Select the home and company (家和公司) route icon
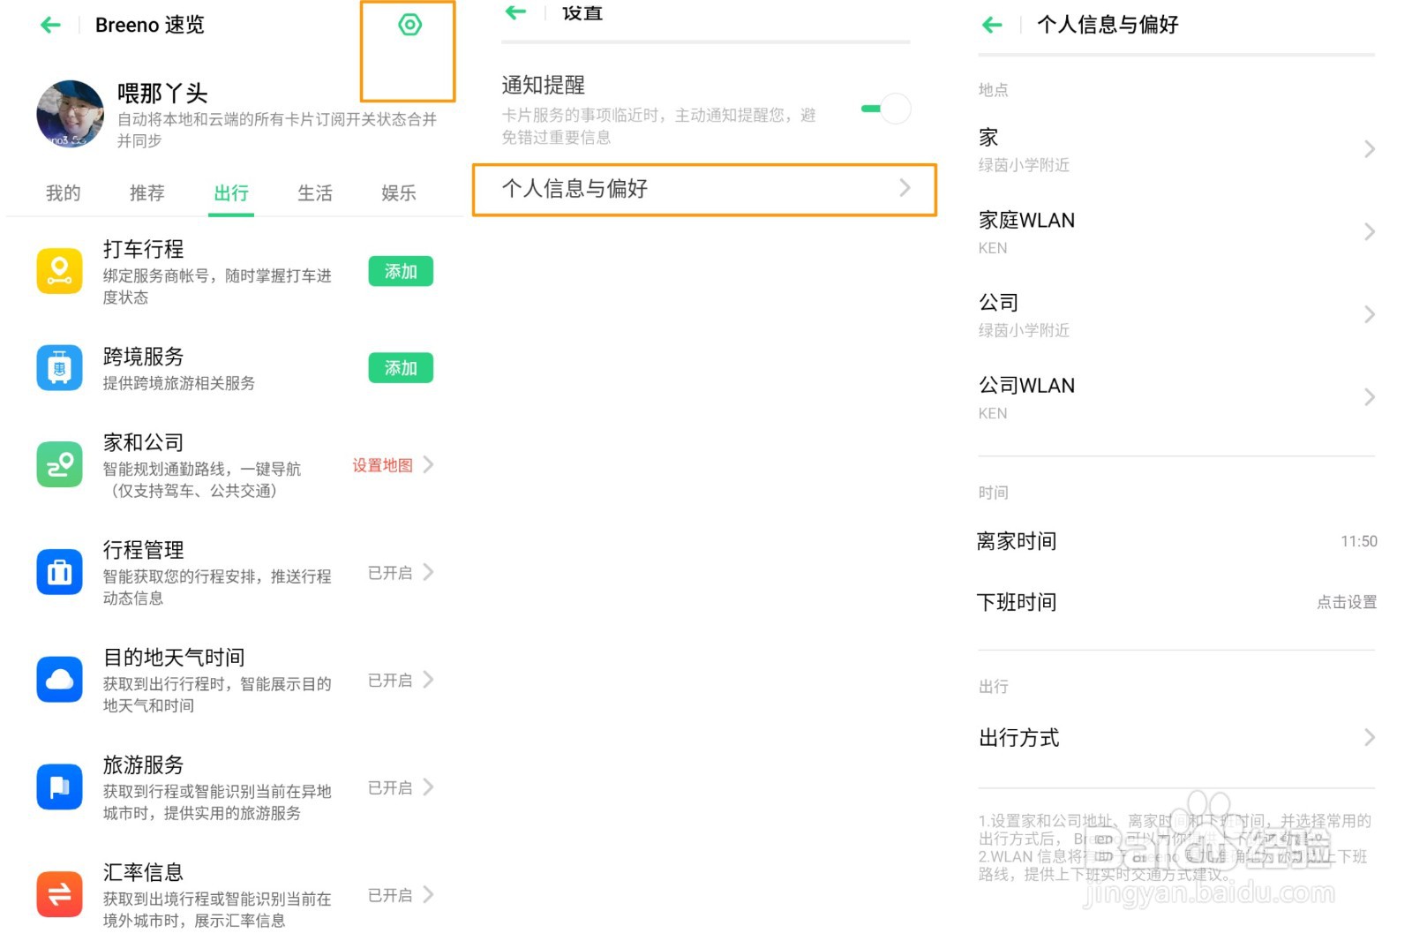The width and height of the screenshot is (1412, 941). click(58, 463)
